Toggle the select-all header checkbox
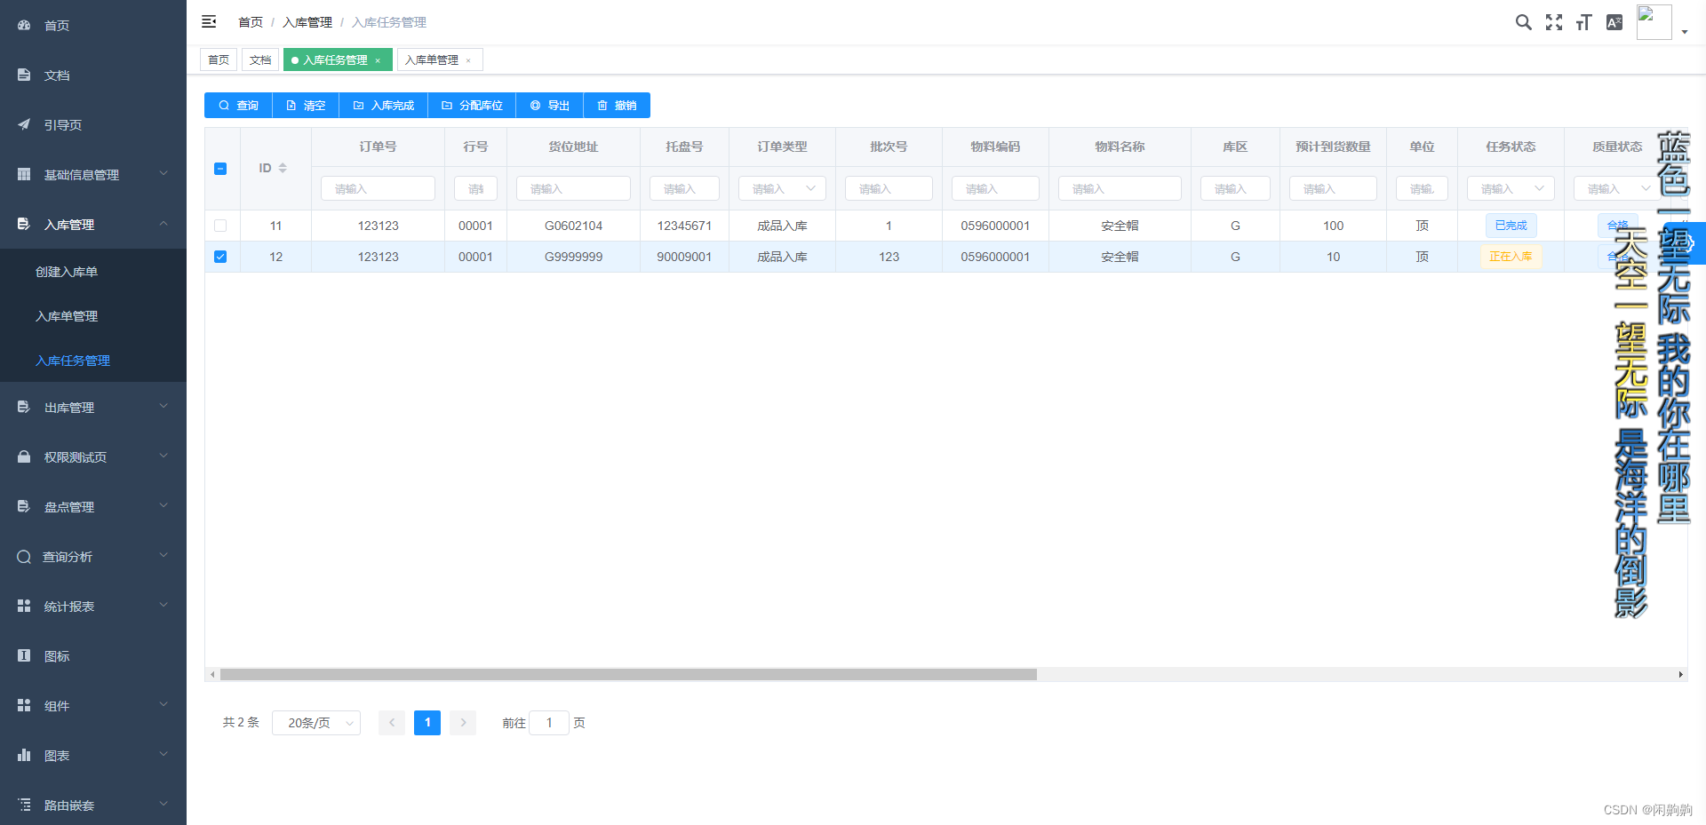This screenshot has height=825, width=1706. tap(220, 169)
